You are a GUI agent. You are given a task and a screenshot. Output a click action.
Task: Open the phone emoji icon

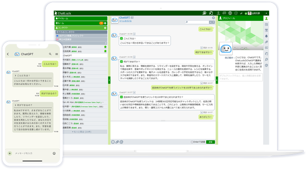(54, 154)
